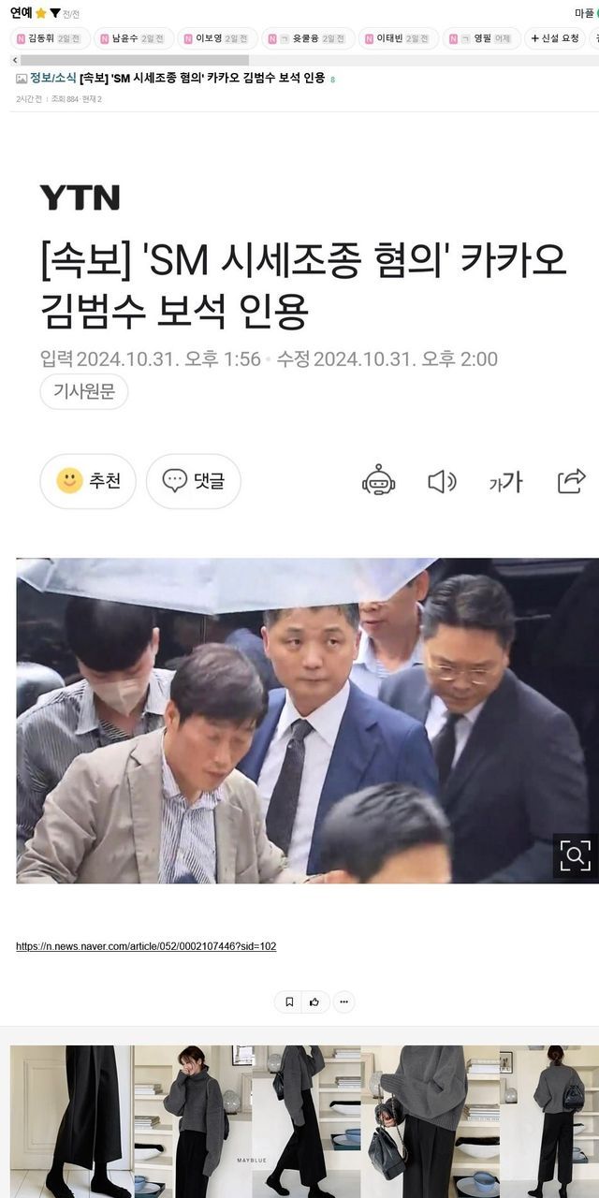Toggle the yellow star favorite for 연예
Image resolution: width=599 pixels, height=1198 pixels.
click(41, 13)
